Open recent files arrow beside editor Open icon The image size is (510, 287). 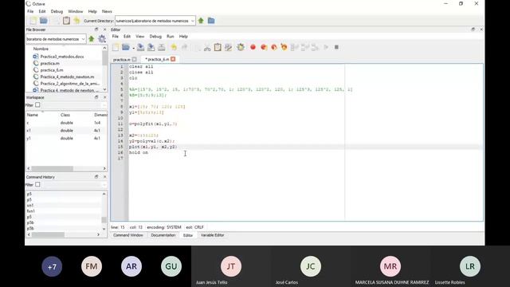(133, 48)
